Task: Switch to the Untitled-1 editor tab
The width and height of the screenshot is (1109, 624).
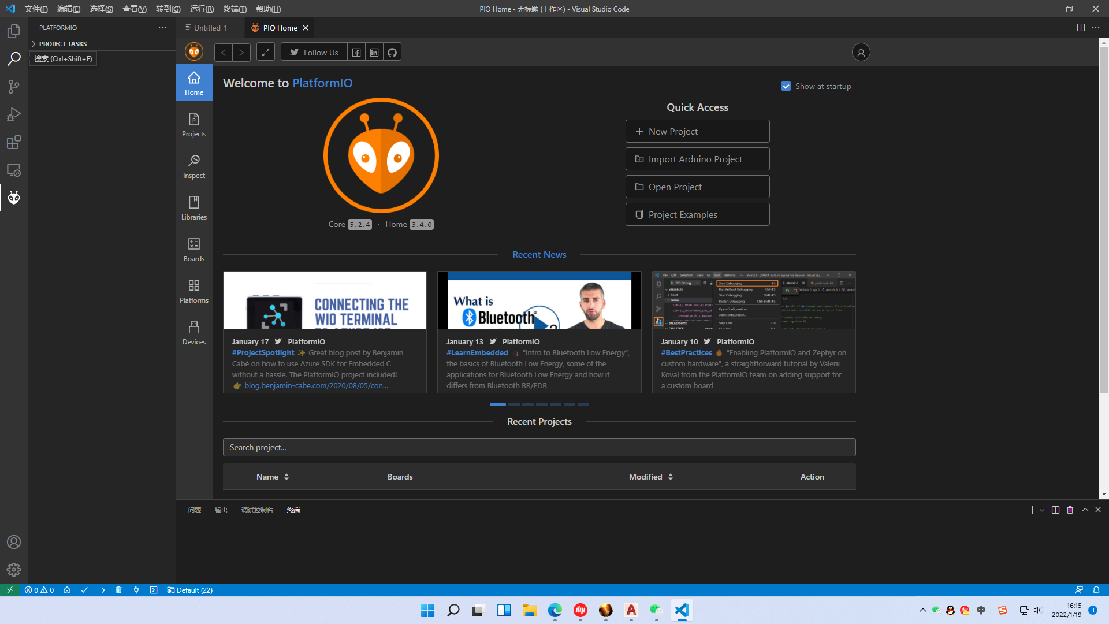Action: [x=210, y=28]
